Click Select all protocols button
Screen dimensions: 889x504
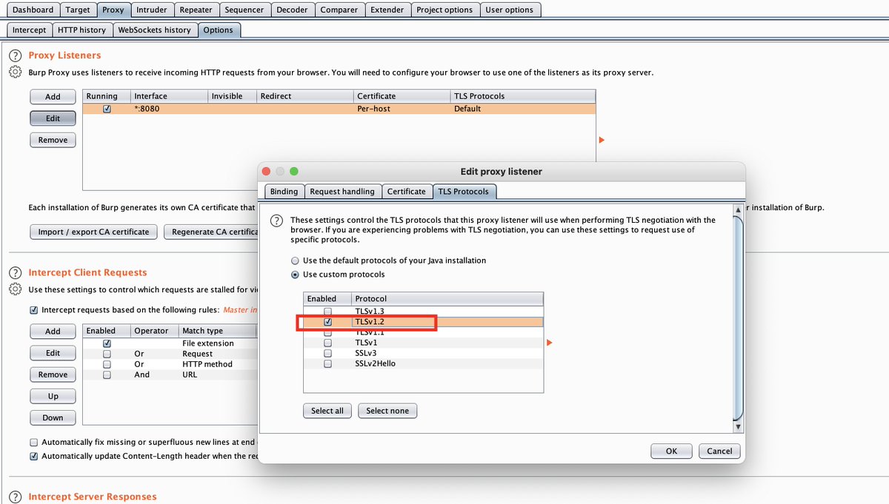(327, 411)
